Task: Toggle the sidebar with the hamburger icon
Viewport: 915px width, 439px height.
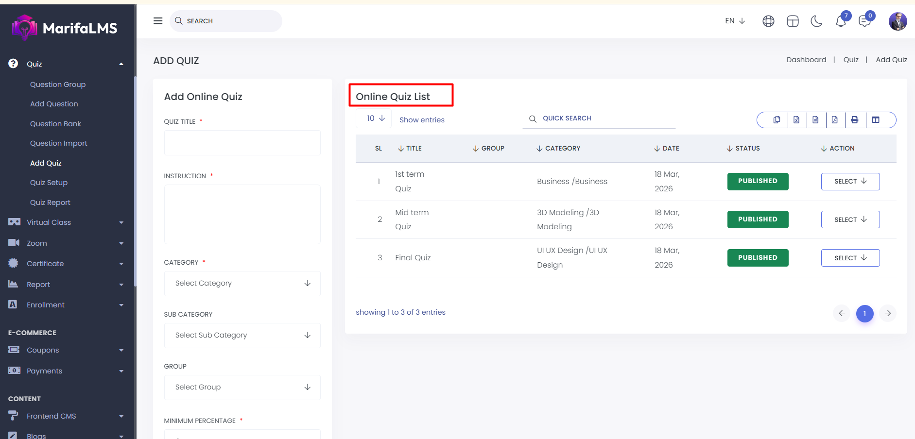Action: pos(158,21)
